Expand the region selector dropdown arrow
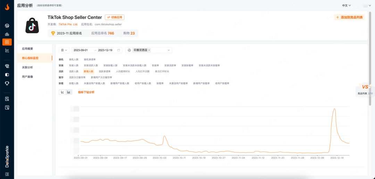Screen dimensions: 375x179 click(169, 50)
